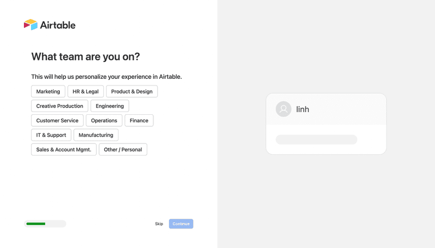The width and height of the screenshot is (435, 248).
Task: Pick the Operations team chip
Action: (104, 120)
